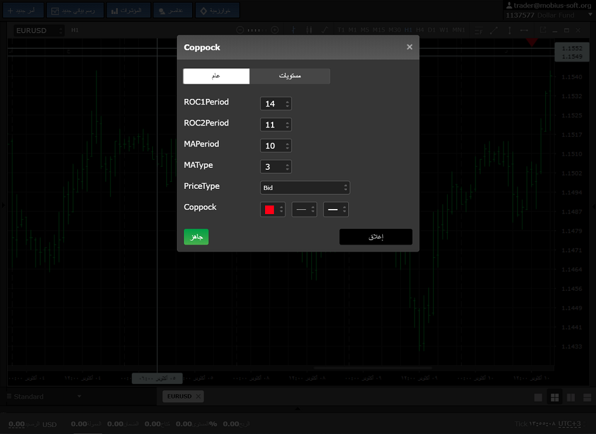Open the PriceType dropdown showing Bid
596x434 pixels.
(305, 188)
